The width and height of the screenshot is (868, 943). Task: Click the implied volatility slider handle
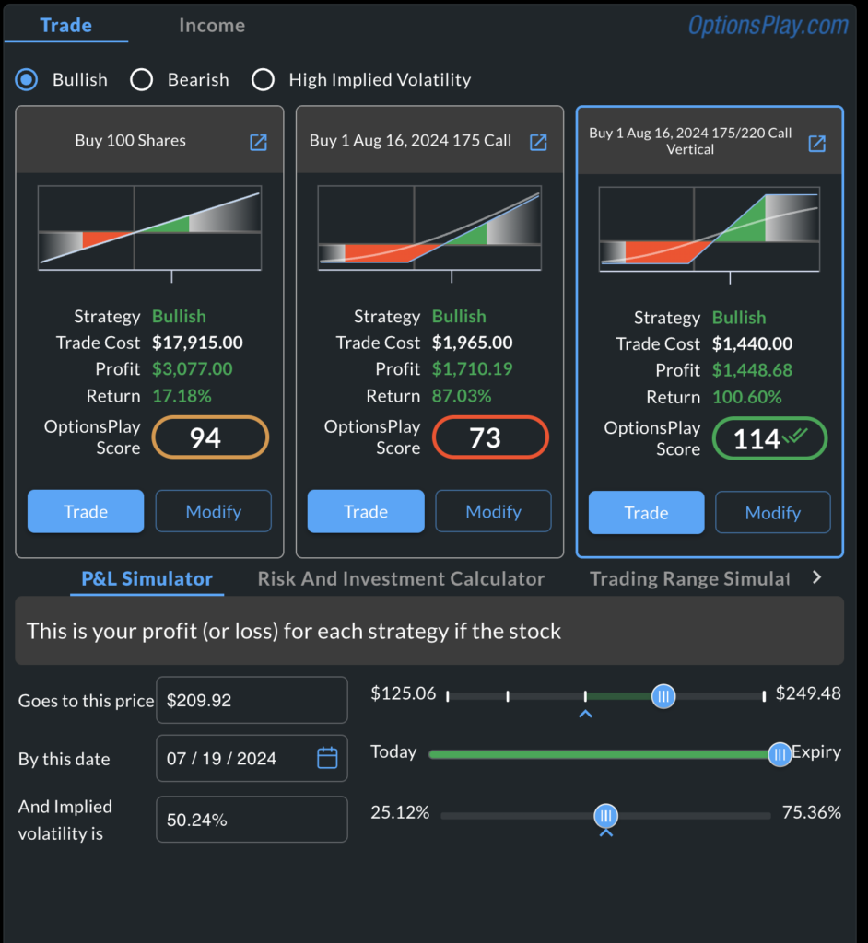(606, 816)
